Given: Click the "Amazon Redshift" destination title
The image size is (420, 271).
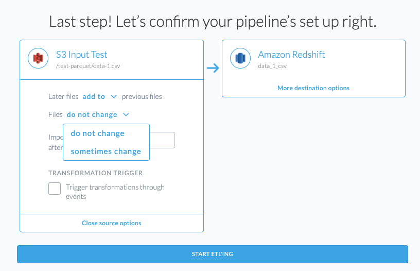Looking at the screenshot, I should 291,55.
